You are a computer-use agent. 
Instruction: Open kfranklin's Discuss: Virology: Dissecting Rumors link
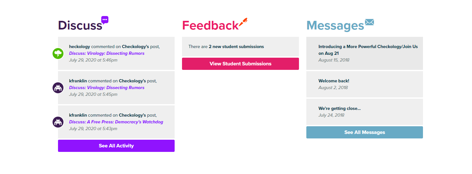click(x=107, y=88)
